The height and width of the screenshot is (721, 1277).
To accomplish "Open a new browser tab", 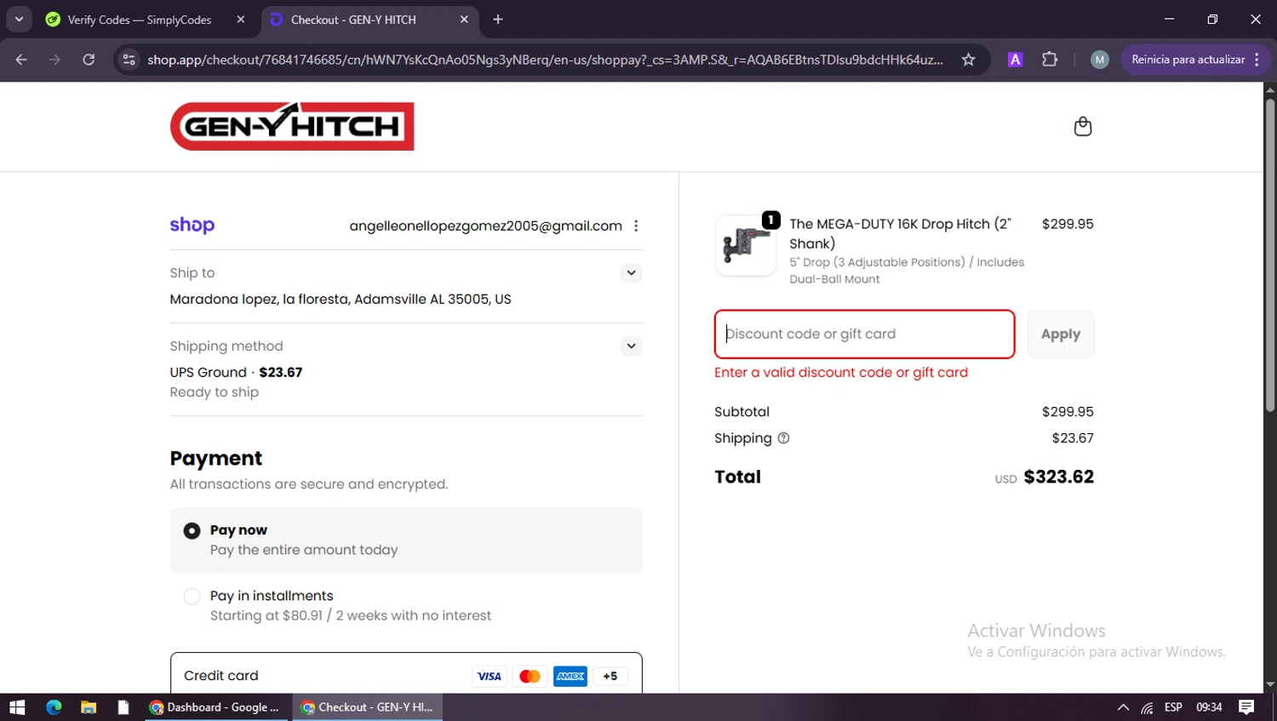I will pyautogui.click(x=498, y=20).
